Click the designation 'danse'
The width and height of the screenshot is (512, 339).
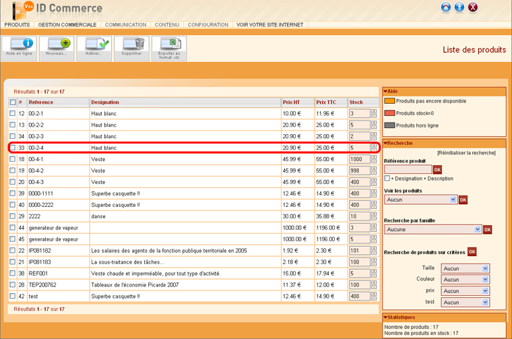pos(98,216)
